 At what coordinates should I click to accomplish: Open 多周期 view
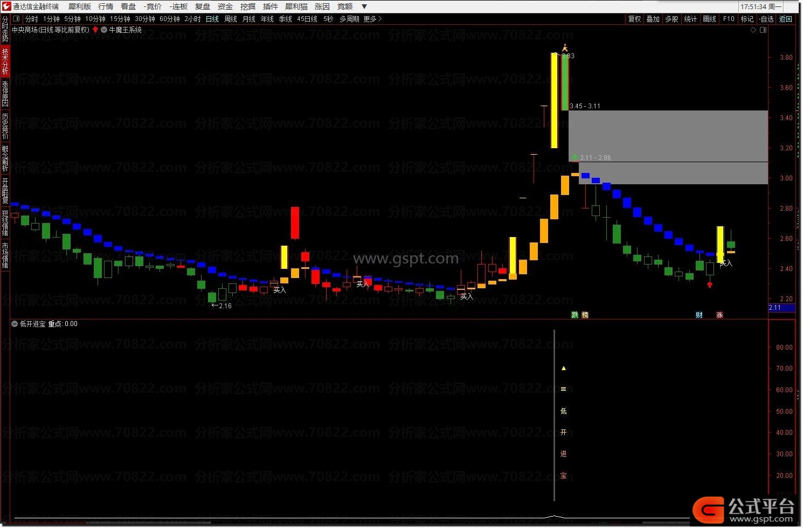[349, 19]
